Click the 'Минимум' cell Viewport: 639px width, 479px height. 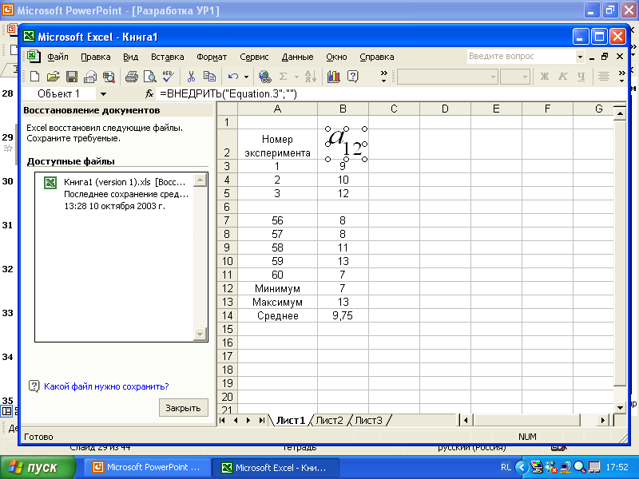coord(277,289)
